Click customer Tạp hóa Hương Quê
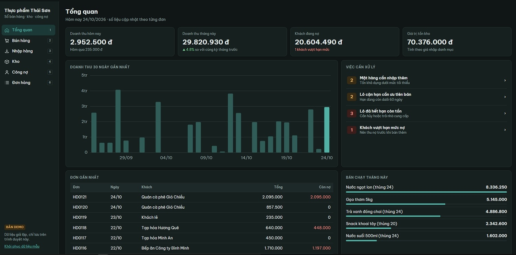 click(x=160, y=228)
